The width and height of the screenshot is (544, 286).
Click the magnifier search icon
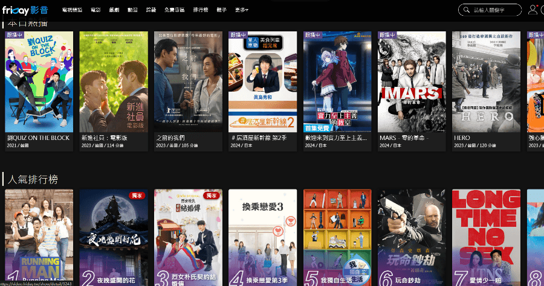coord(466,10)
